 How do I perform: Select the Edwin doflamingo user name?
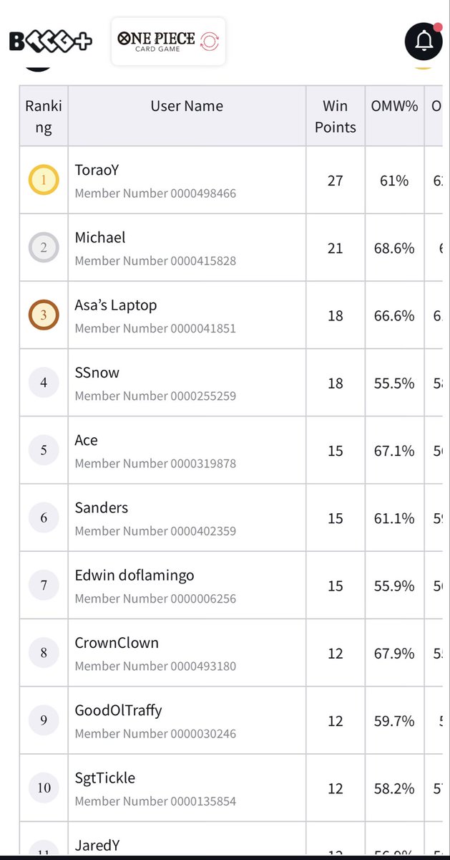pos(134,575)
